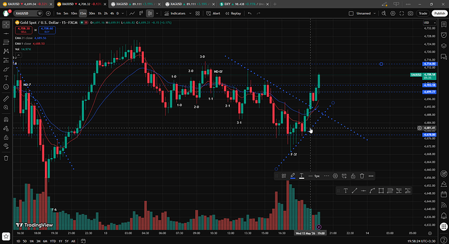Select the 4h timeframe
The height and width of the screenshot is (244, 449).
click(x=112, y=14)
